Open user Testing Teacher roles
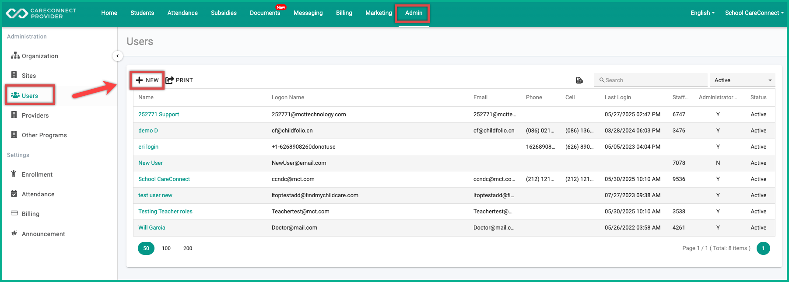The width and height of the screenshot is (789, 282). pos(165,211)
